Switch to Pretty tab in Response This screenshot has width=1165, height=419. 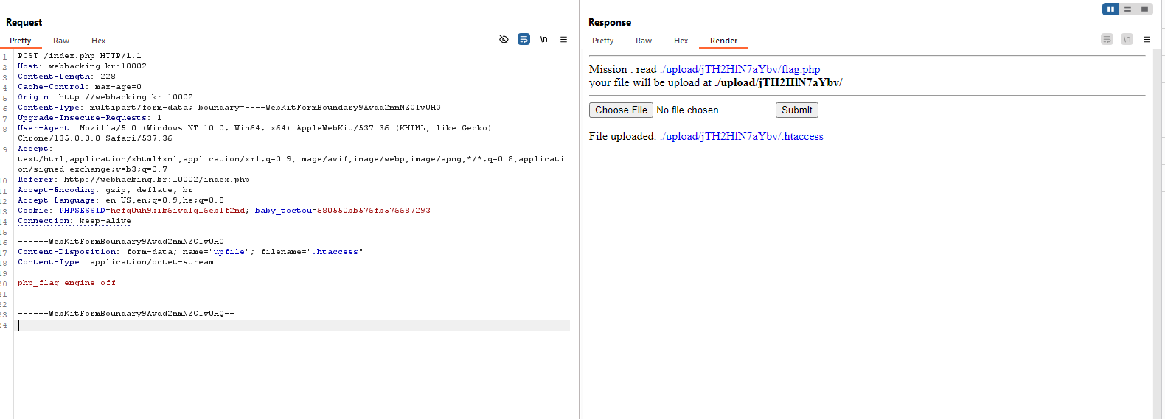tap(602, 41)
